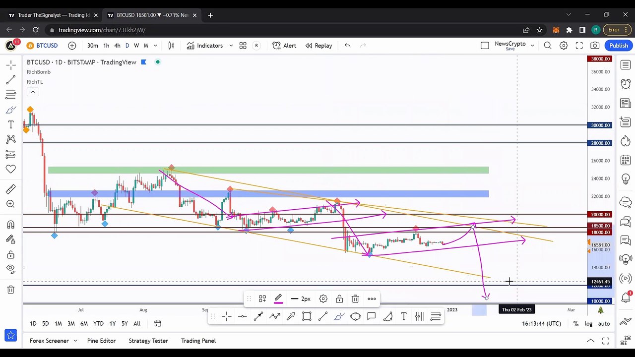Viewport: 635px width, 357px height.
Task: Expand the layout options dropdown arrow
Action: pyautogui.click(x=532, y=46)
